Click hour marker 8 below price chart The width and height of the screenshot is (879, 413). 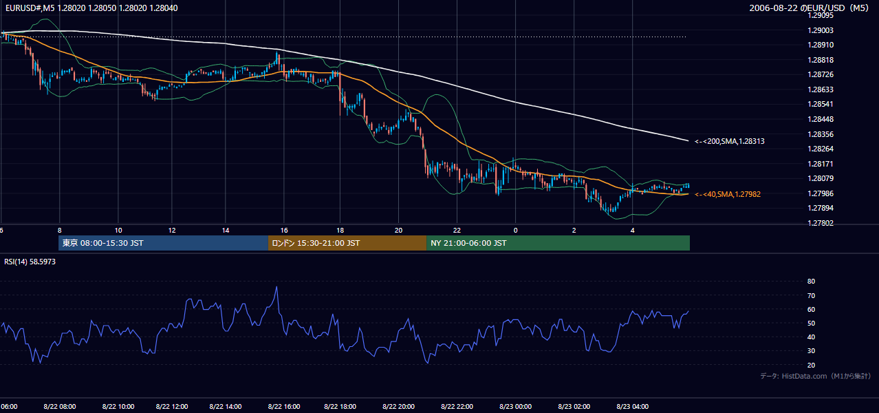point(60,231)
